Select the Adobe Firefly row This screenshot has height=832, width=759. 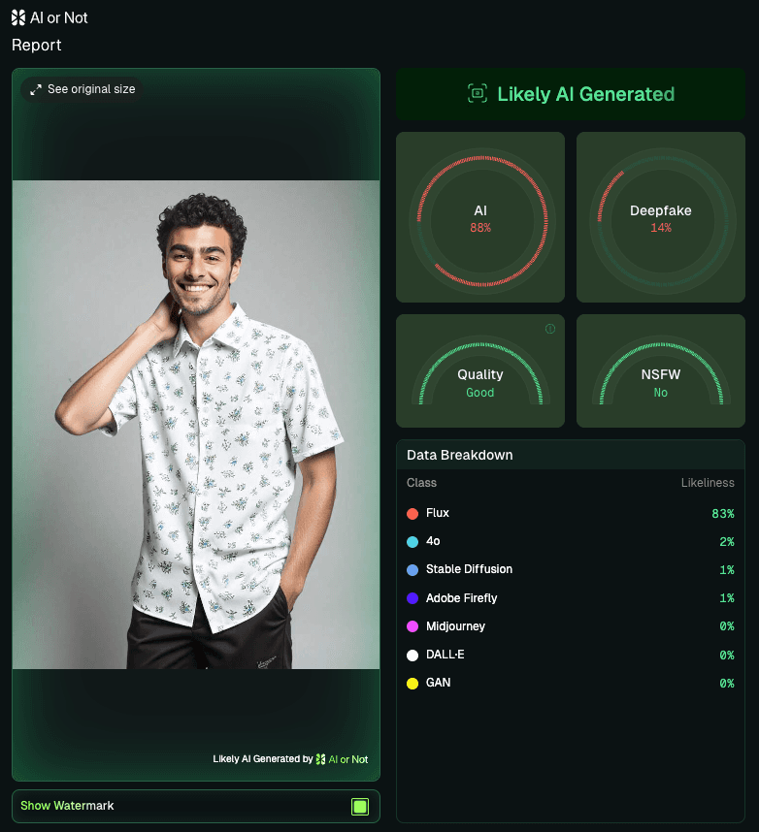[x=571, y=598]
